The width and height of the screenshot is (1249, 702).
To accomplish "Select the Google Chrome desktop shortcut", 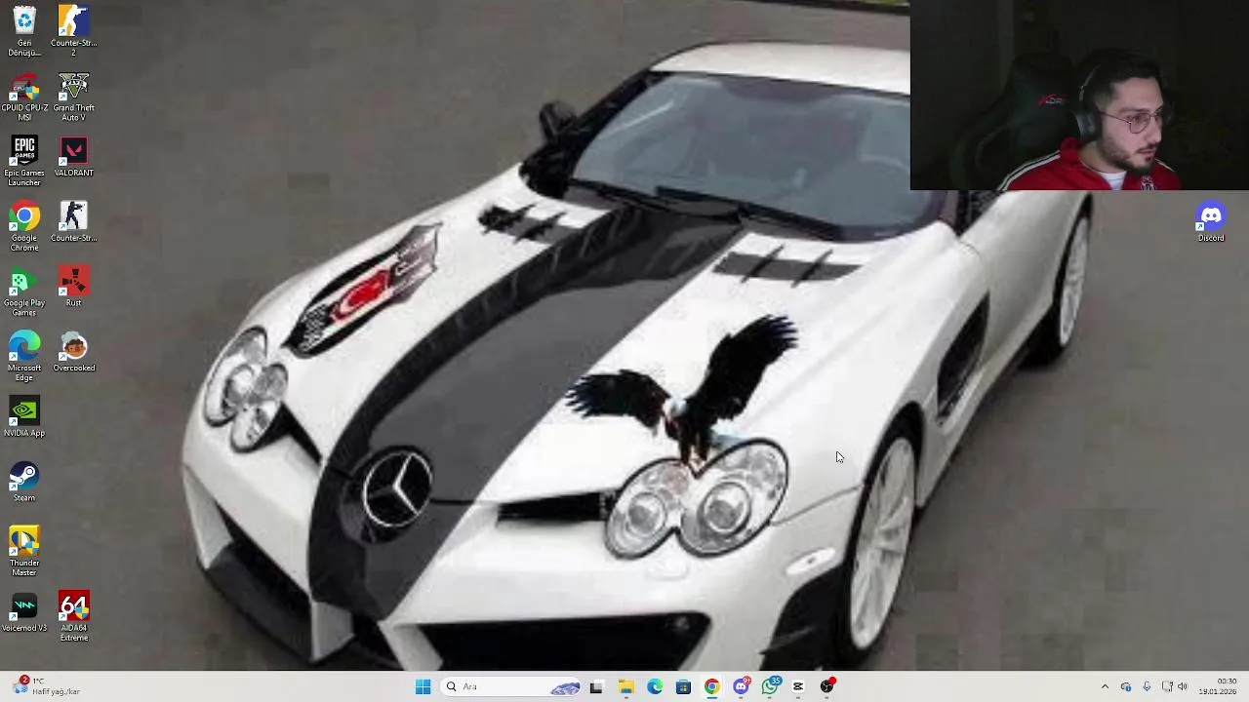I will (24, 226).
